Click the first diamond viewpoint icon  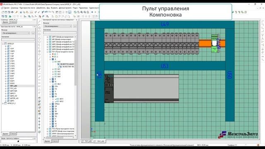(39, 118)
